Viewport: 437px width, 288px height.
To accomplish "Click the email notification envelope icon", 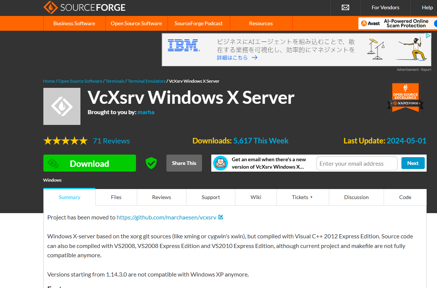I will 221,163.
